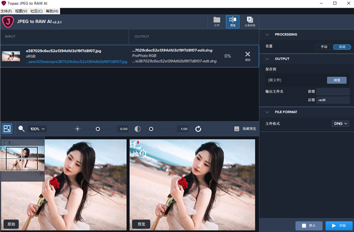The width and height of the screenshot is (354, 232).
Task: Click the preview image label badge
Action: click(142, 224)
